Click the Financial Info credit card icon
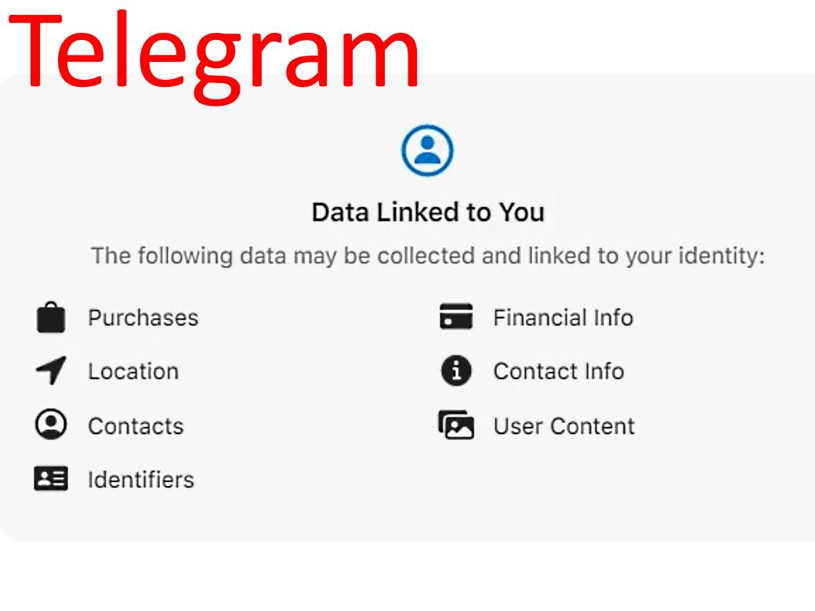 tap(456, 316)
